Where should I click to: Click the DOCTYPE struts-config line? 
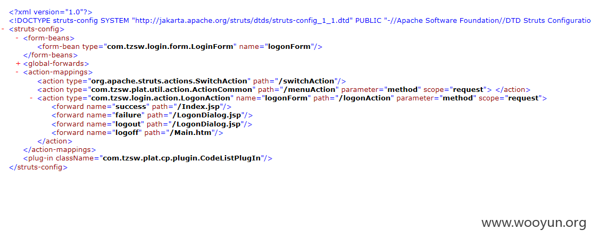coord(300,20)
